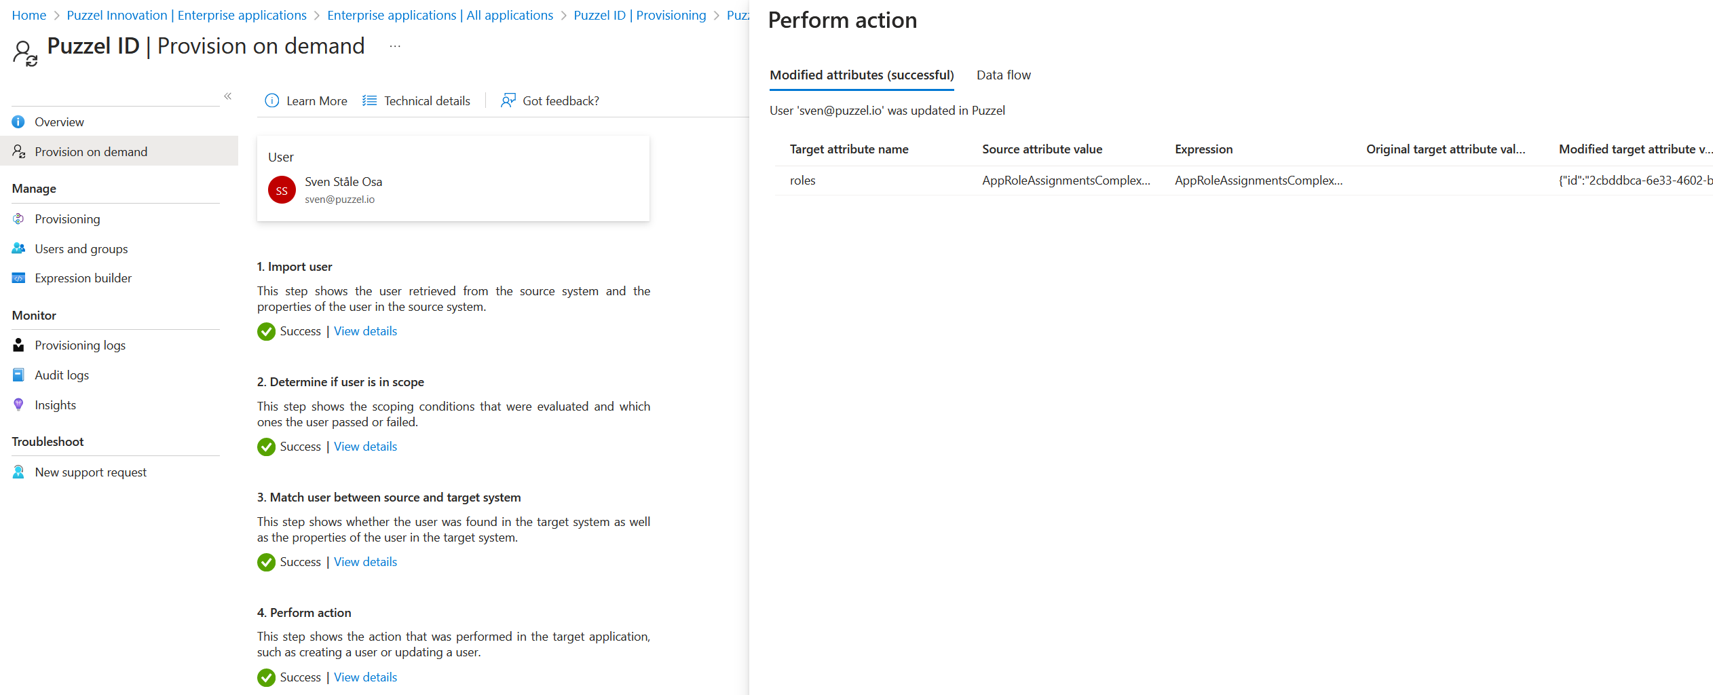Screen dimensions: 1713x695
Task: Open Got feedback? in the toolbar
Action: point(550,101)
